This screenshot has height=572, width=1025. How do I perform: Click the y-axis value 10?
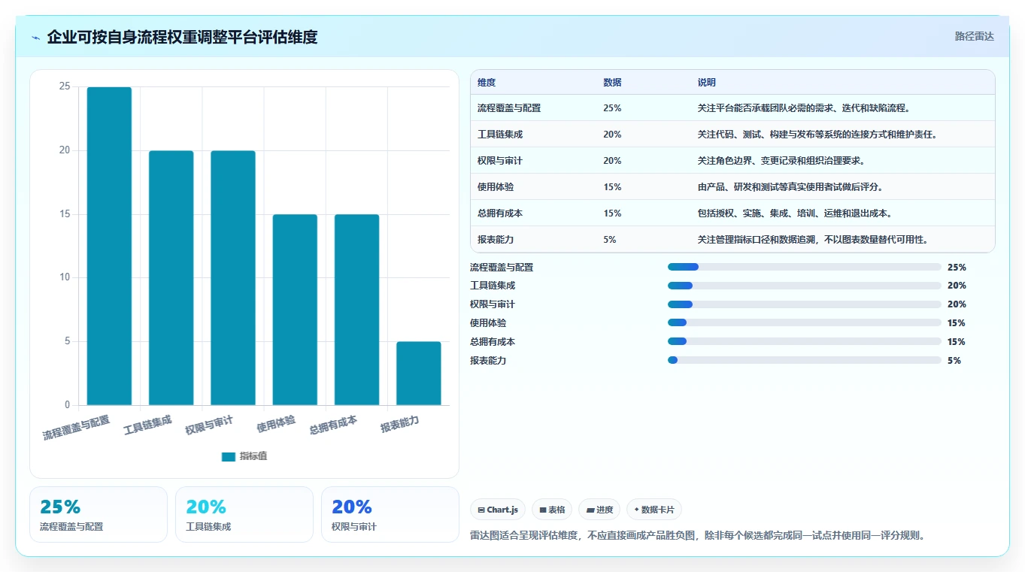point(65,277)
